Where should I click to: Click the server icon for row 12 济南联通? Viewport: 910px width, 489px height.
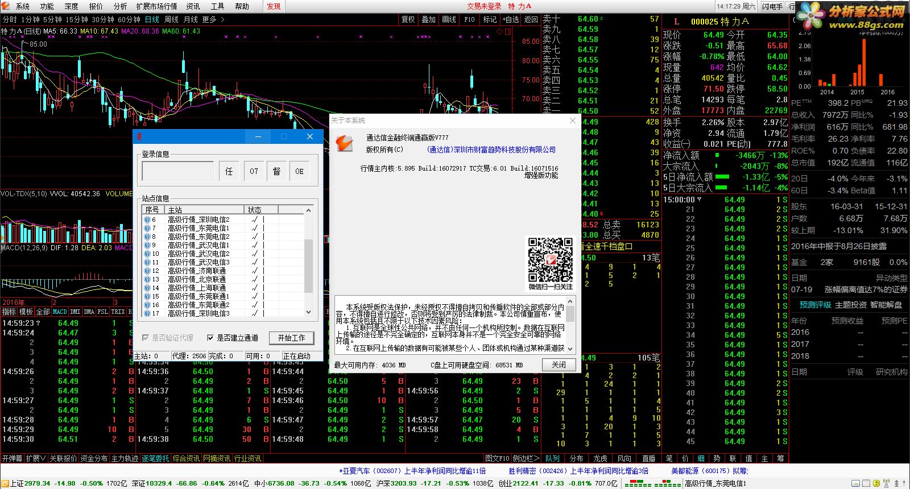tap(147, 271)
